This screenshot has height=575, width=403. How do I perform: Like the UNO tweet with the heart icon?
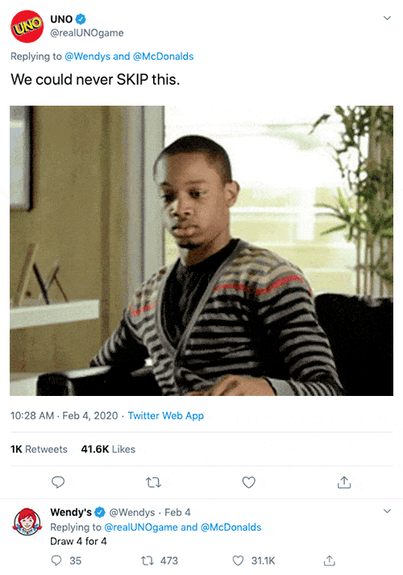[249, 482]
